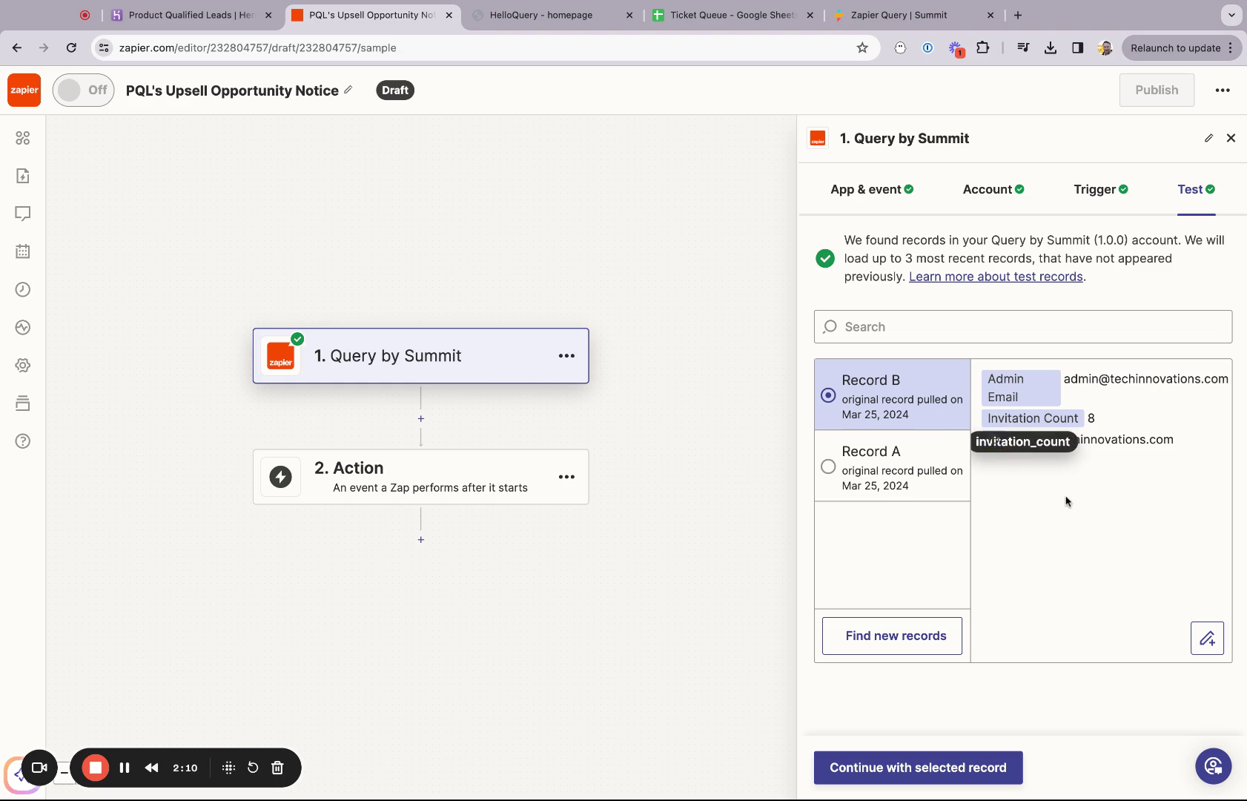Open the browser Extensions puzzle icon
Screen dimensions: 1247x801
pyautogui.click(x=983, y=47)
